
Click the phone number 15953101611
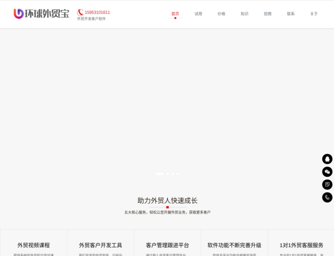point(97,12)
